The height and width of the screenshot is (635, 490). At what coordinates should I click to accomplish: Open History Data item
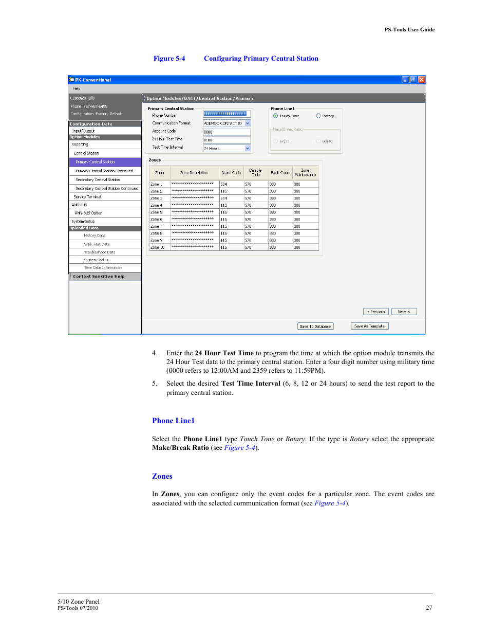point(105,235)
